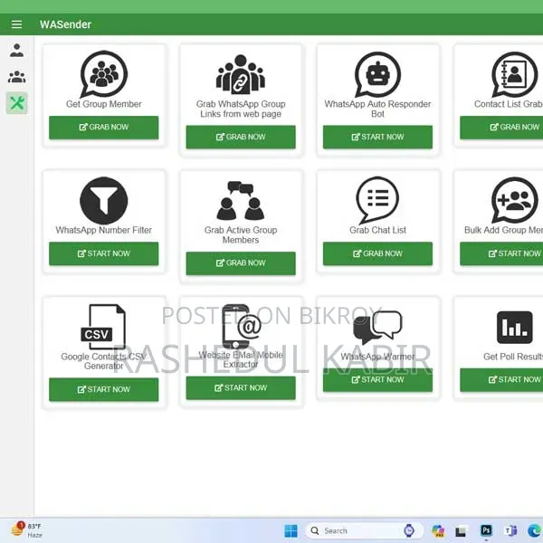Click the Auto Responder Bot robot icon
The width and height of the screenshot is (543, 543).
pyautogui.click(x=377, y=74)
